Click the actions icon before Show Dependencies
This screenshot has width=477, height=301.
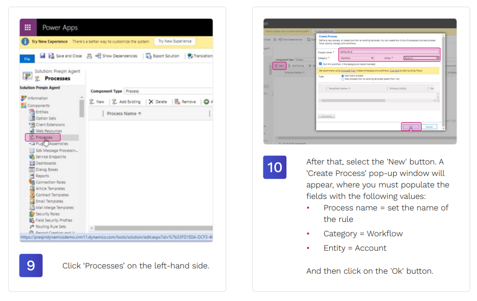click(89, 56)
